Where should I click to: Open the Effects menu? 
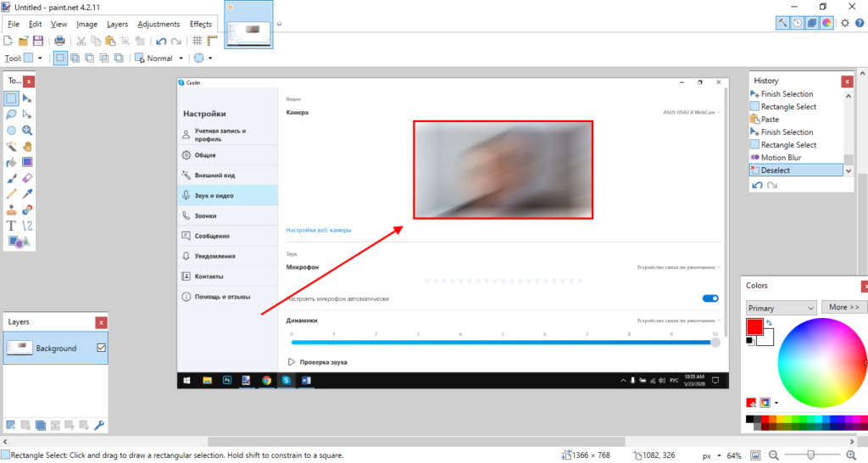coord(201,25)
